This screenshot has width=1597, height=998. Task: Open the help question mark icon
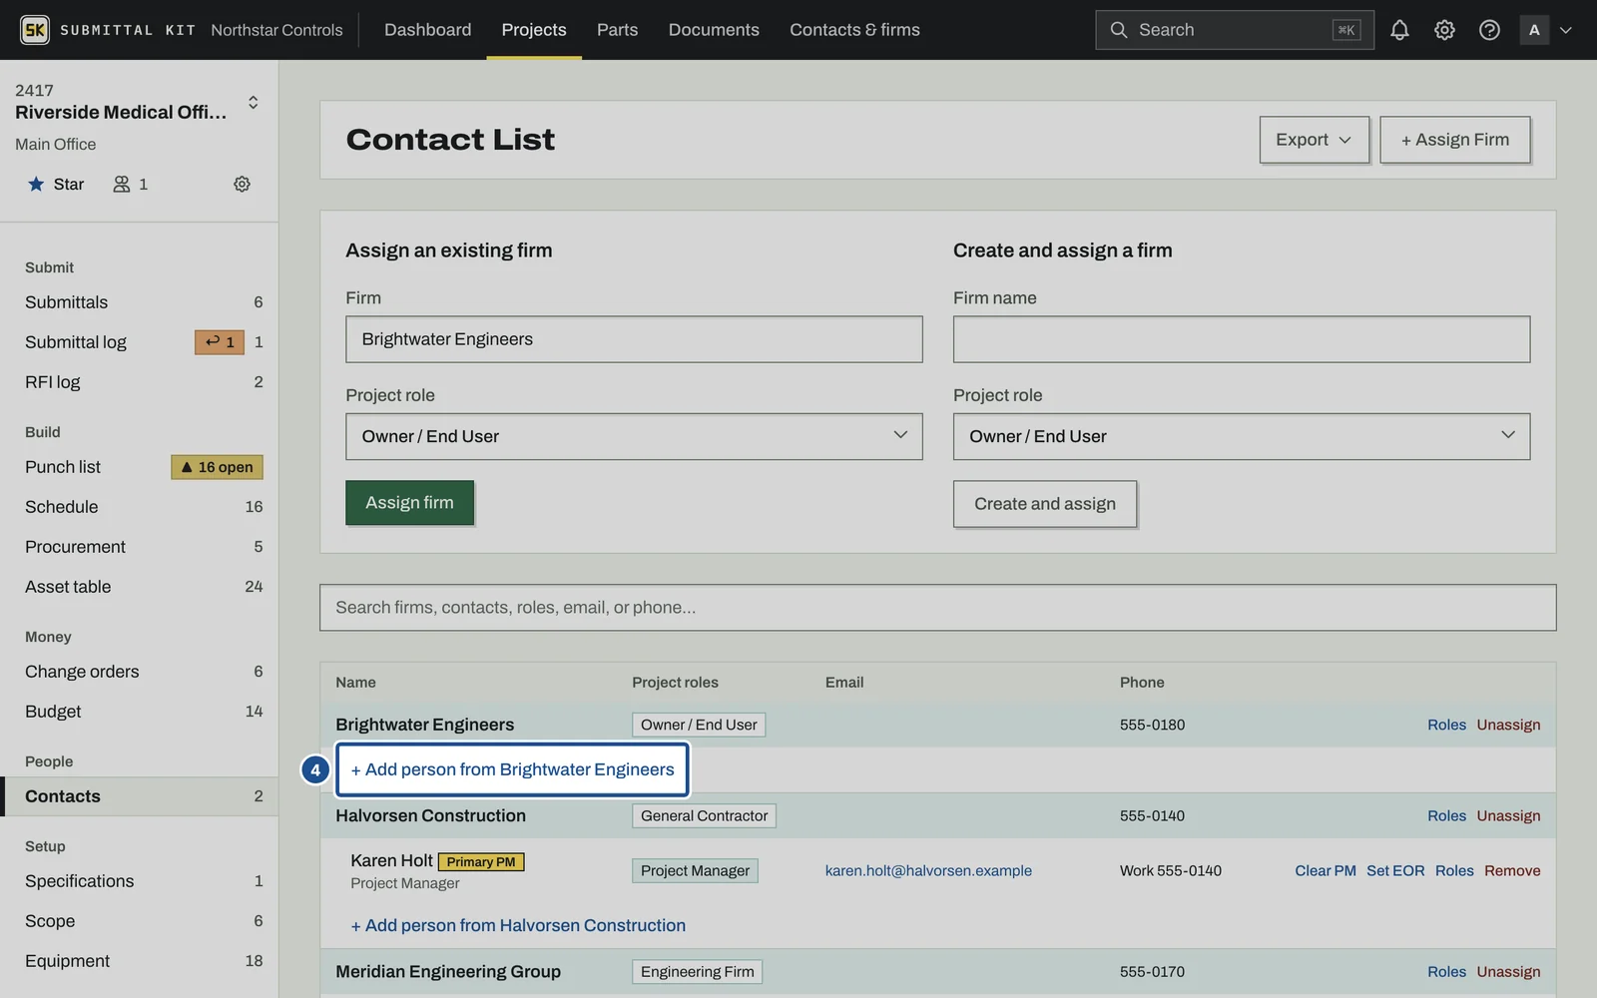[x=1489, y=30]
